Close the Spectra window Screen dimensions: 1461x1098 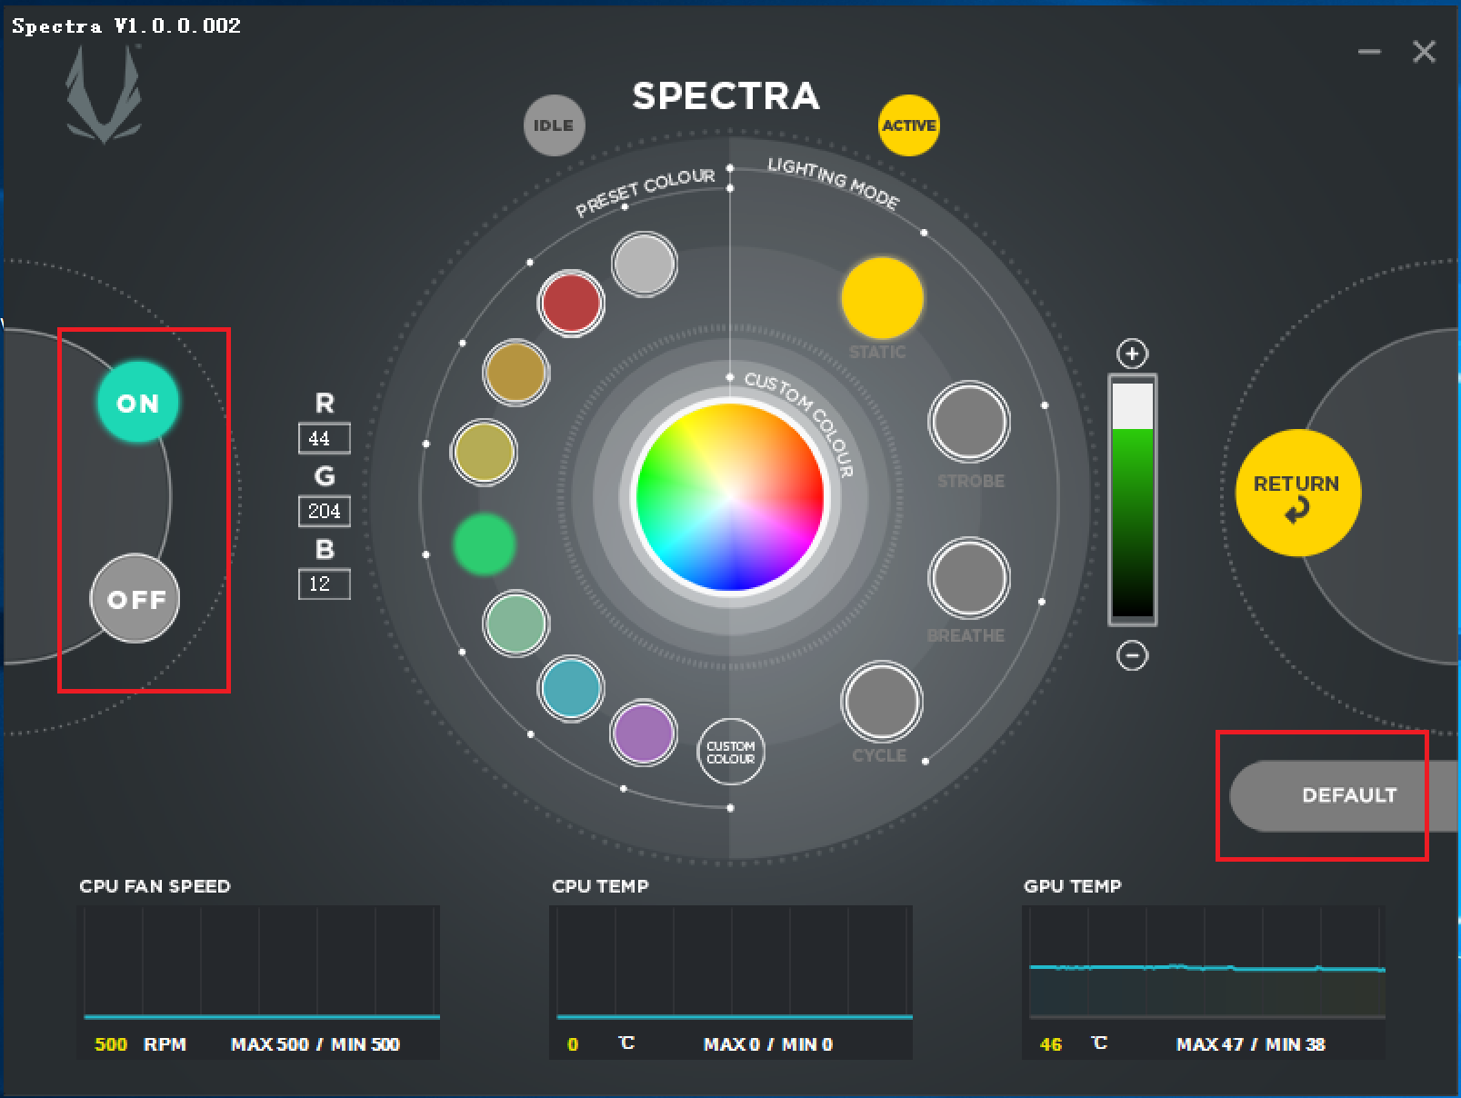1424,52
